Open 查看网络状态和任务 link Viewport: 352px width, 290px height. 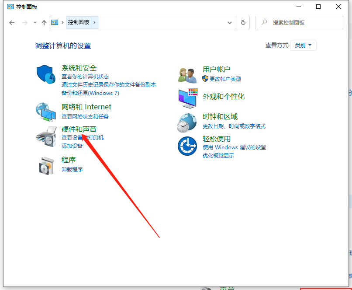coord(85,117)
